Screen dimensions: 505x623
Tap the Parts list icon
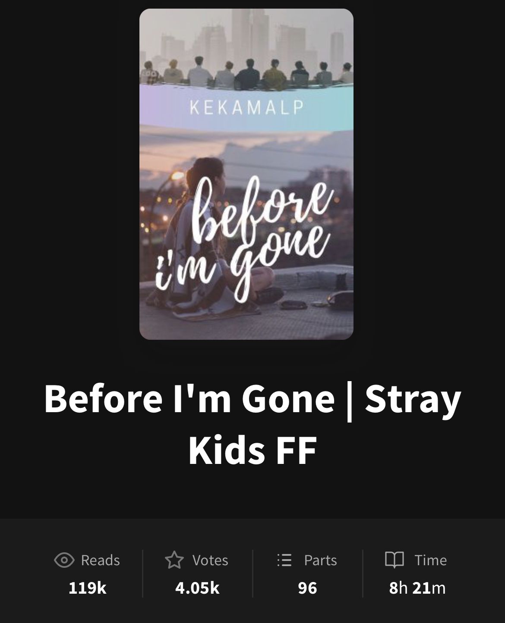click(x=284, y=560)
